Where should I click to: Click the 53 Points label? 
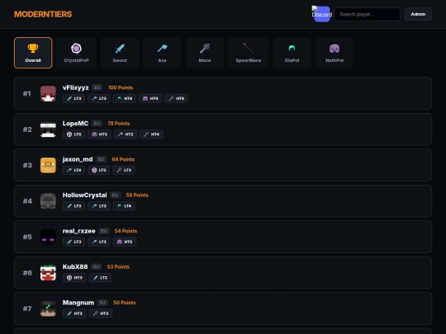coord(118,266)
